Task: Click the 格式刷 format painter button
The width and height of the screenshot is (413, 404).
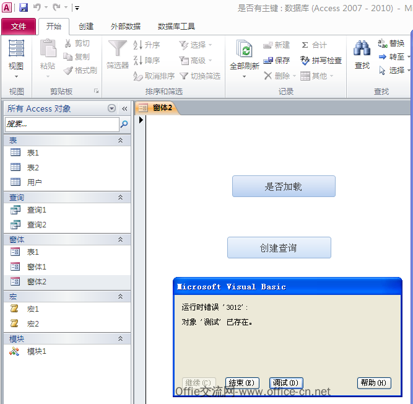Action: tap(80, 71)
